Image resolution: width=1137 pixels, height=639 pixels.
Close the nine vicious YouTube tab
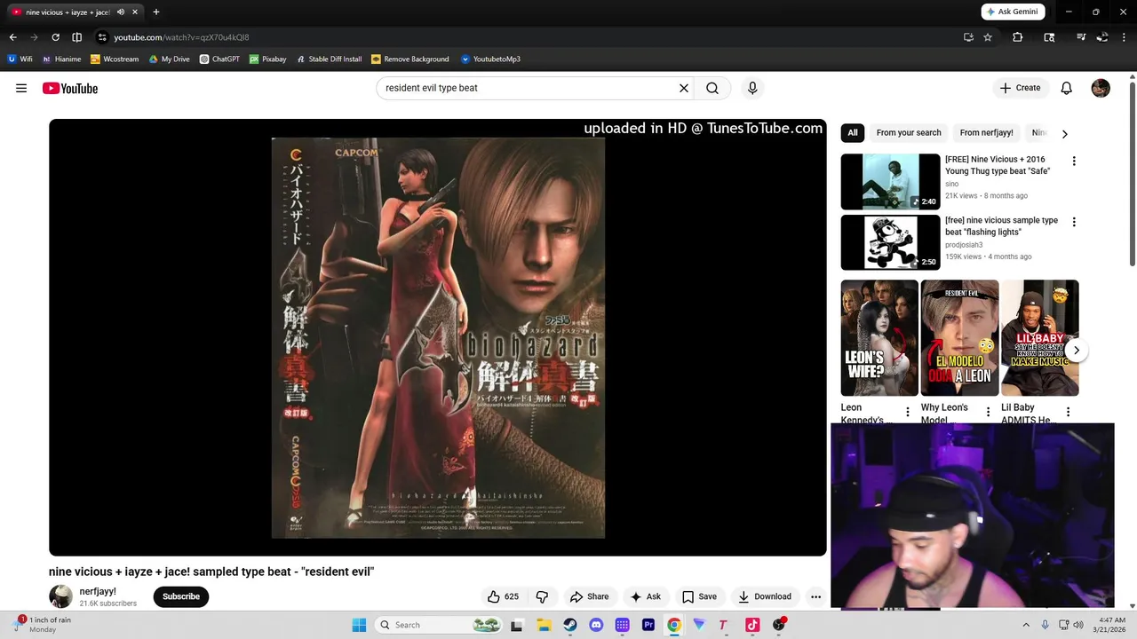[x=134, y=12]
